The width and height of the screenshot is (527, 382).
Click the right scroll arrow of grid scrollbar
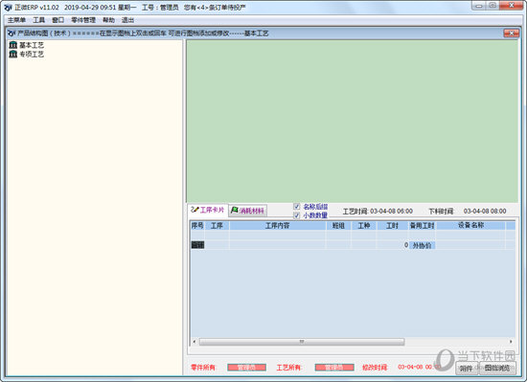[x=511, y=342]
